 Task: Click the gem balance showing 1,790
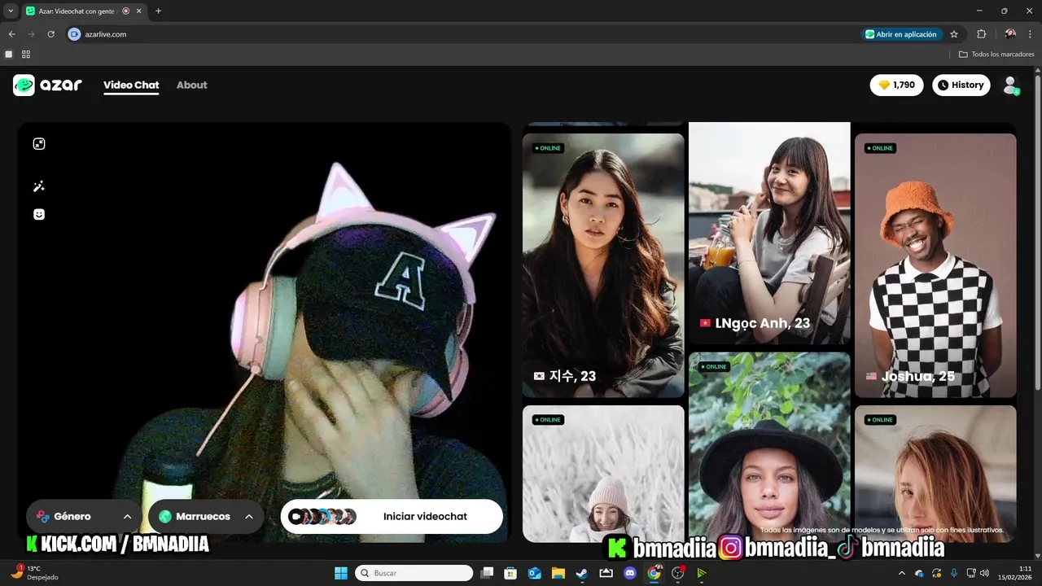click(896, 85)
